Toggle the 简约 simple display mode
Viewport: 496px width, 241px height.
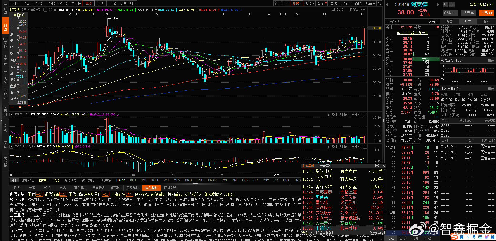pyautogui.click(x=358, y=3)
